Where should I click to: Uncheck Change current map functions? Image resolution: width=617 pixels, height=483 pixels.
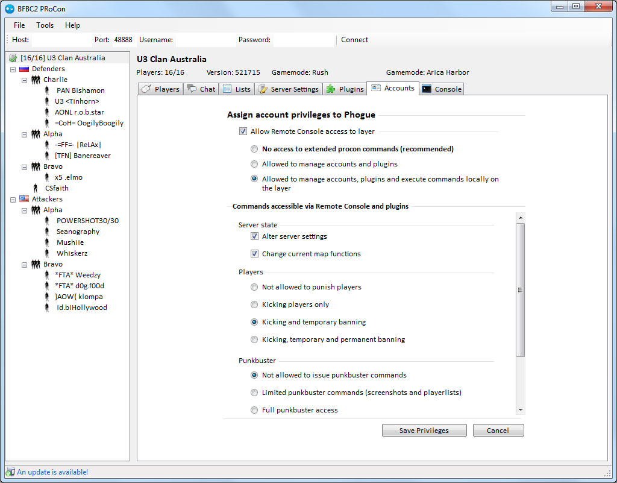pos(255,254)
